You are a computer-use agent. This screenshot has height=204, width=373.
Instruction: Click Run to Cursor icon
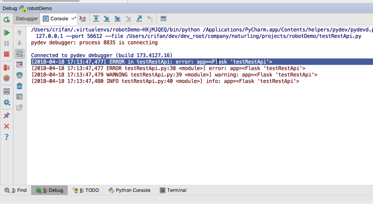150,18
